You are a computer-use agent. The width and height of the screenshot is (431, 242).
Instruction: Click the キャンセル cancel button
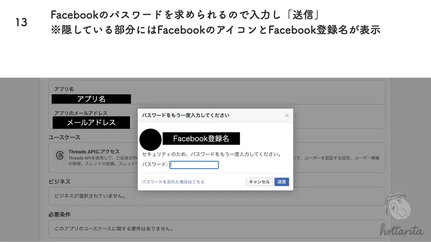[x=259, y=182]
